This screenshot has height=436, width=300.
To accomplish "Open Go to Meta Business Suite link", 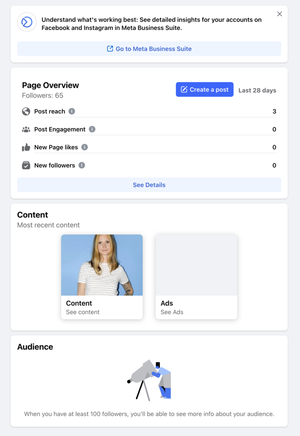I will tap(149, 49).
